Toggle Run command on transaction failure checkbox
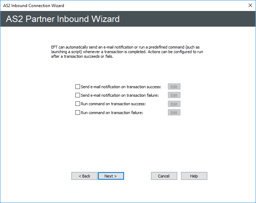 tap(78, 113)
